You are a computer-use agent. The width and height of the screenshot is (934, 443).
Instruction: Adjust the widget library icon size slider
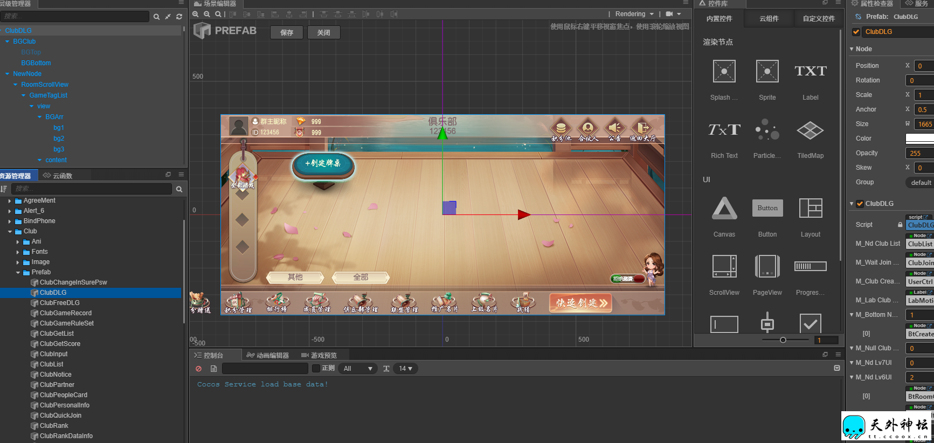pyautogui.click(x=783, y=340)
